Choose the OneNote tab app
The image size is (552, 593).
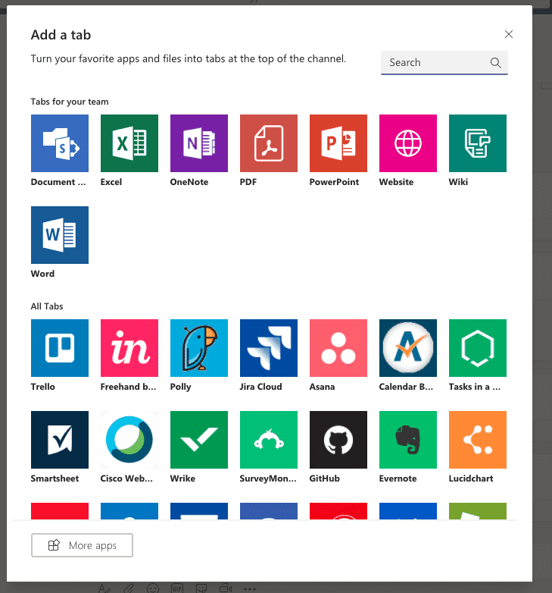tap(199, 143)
